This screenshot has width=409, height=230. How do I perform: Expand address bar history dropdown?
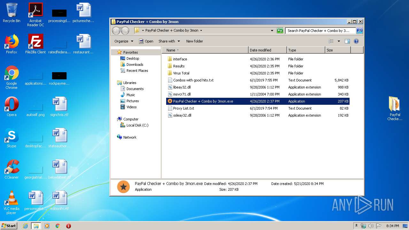pos(272,31)
